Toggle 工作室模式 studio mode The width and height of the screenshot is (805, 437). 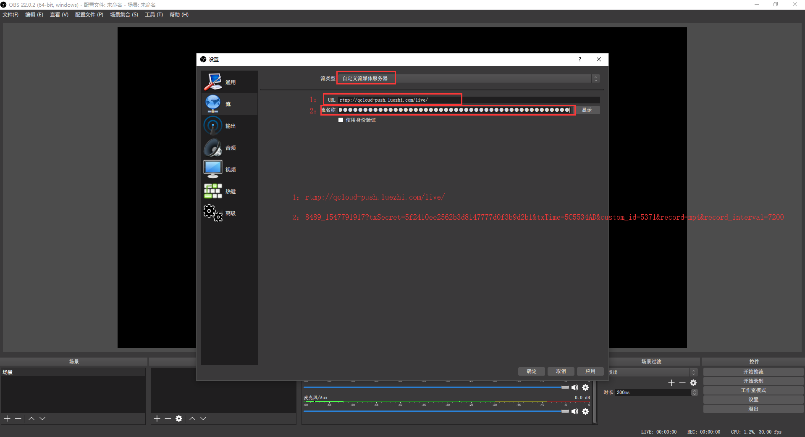pos(753,390)
